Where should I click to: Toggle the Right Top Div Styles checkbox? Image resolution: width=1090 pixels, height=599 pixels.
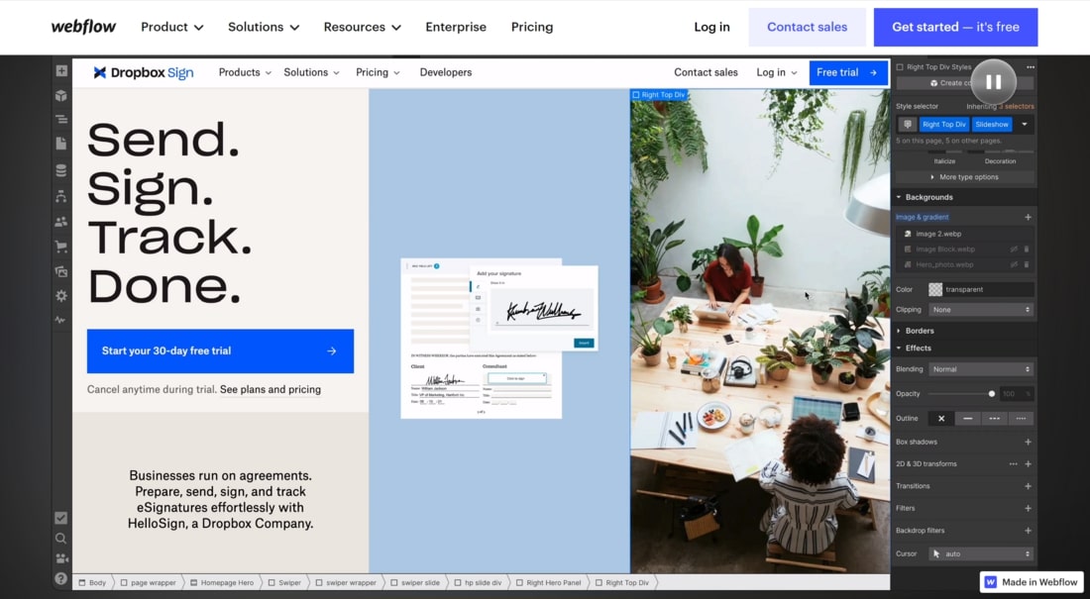(x=900, y=67)
